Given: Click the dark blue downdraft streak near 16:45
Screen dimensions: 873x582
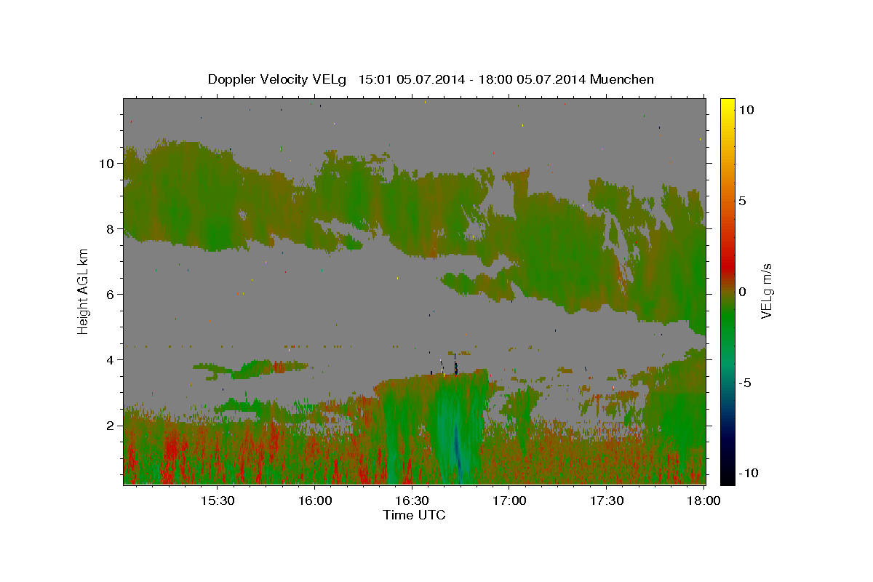Looking at the screenshot, I should 457,445.
